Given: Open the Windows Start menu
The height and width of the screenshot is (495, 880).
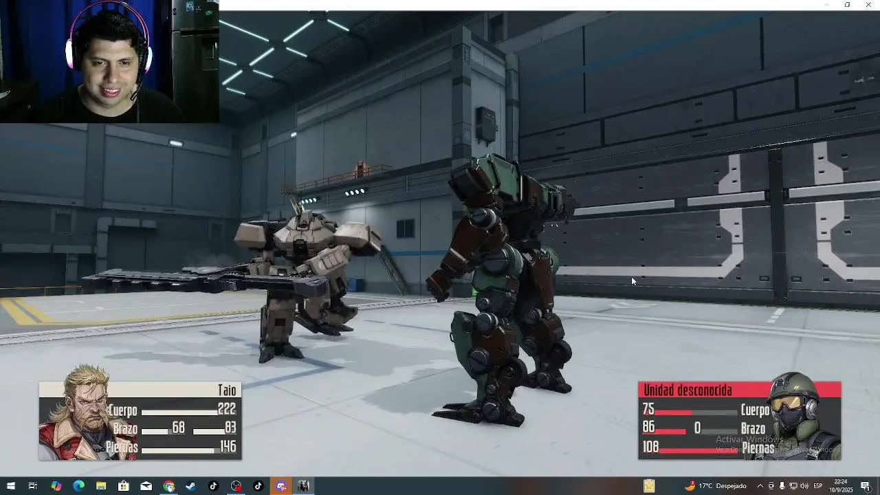Looking at the screenshot, I should (10, 486).
